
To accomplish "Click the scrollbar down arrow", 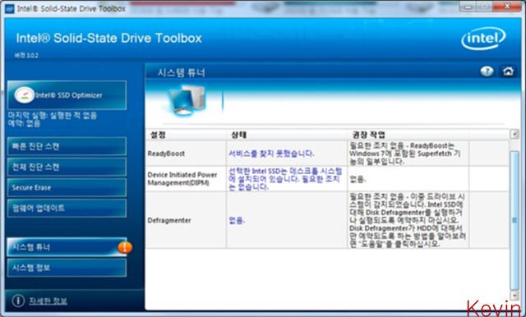I will pyautogui.click(x=514, y=295).
